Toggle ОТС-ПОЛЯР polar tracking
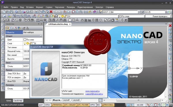The image size is (173, 107). click(83, 105)
